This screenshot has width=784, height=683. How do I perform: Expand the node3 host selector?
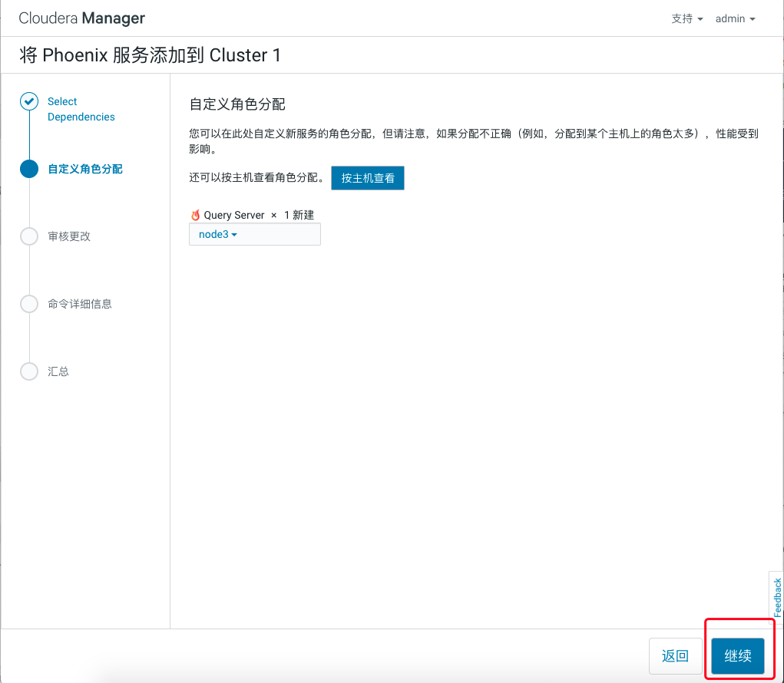pyautogui.click(x=218, y=235)
